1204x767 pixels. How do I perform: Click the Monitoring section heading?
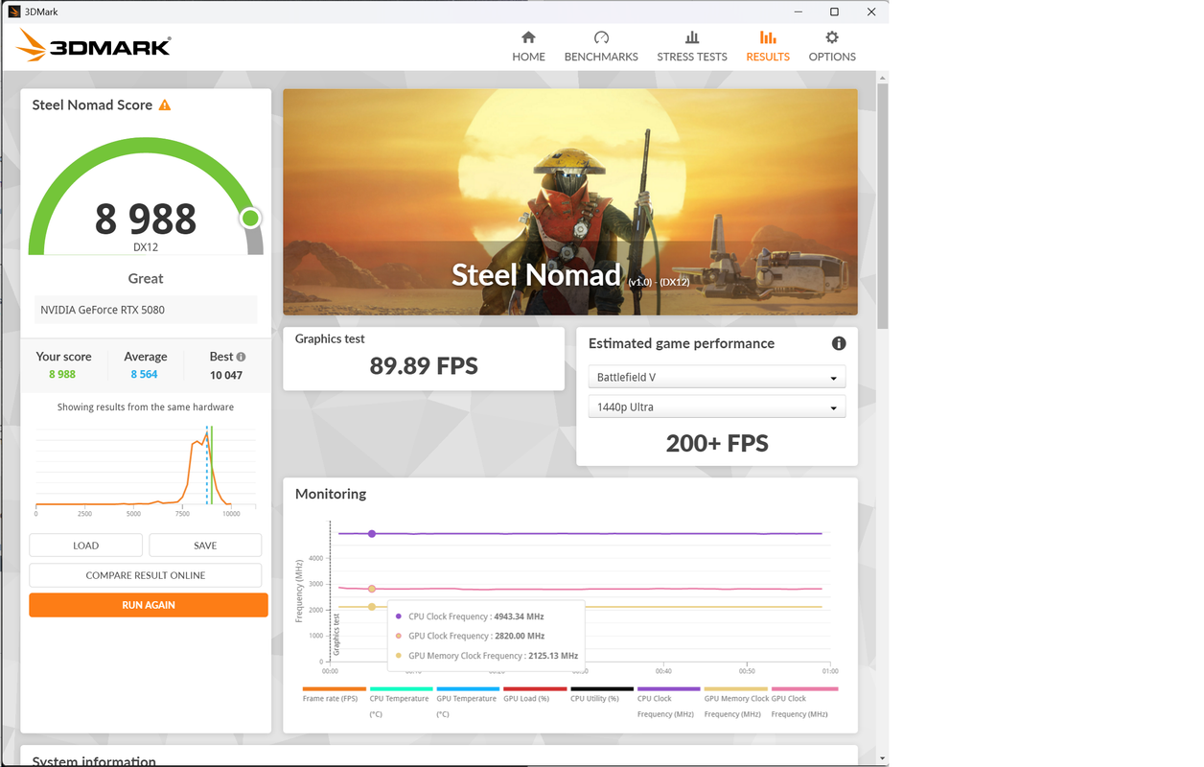[331, 494]
